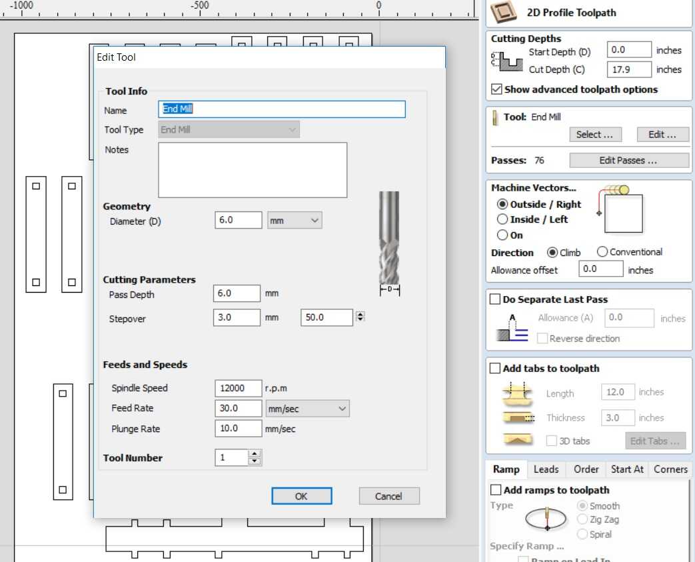Select the On vector machining option
The height and width of the screenshot is (562, 695).
pos(502,235)
